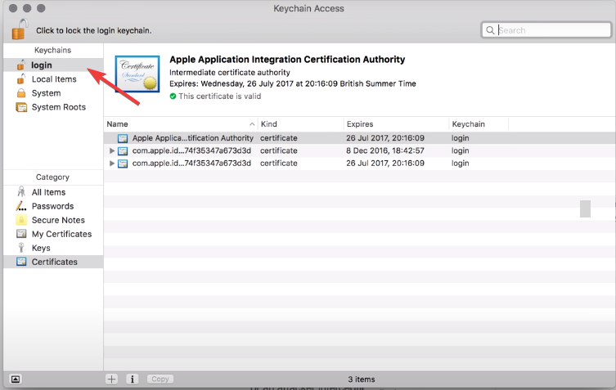
Task: Click the plus button to add item
Action: coord(112,379)
